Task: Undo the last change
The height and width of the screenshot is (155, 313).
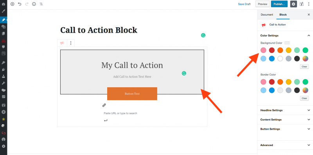Action: [x=20, y=4]
